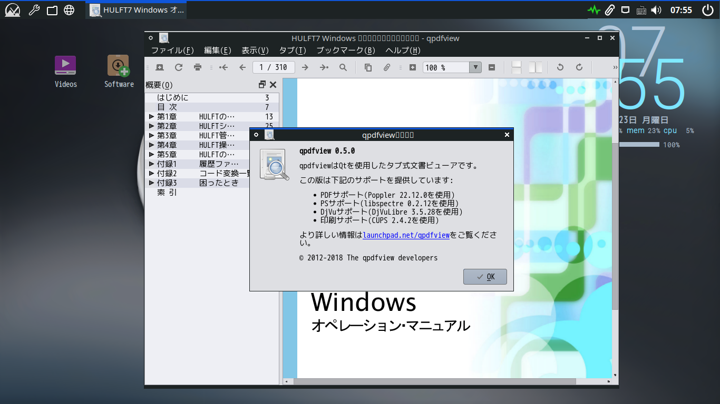
Task: Select the はじめに outline entry
Action: coord(212,98)
